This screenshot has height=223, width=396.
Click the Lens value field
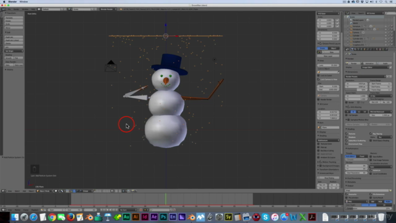tap(328, 65)
